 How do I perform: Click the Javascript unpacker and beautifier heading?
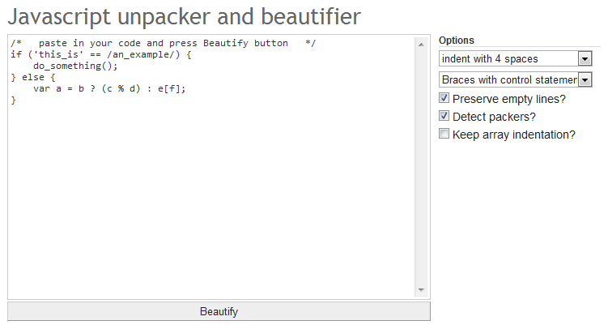coord(185,17)
